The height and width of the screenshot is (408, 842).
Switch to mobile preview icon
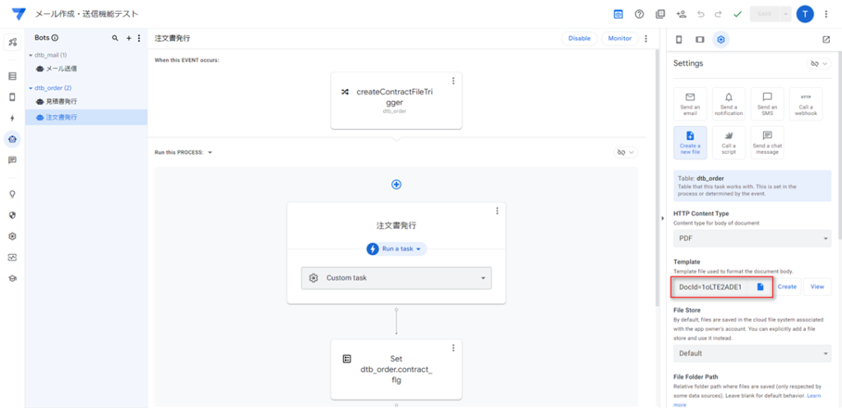click(x=678, y=39)
